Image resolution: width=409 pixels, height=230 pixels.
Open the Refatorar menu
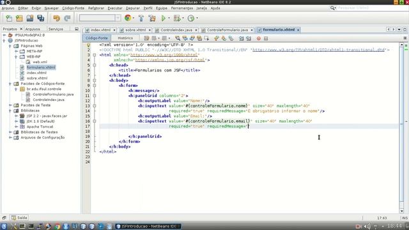pyautogui.click(x=96, y=8)
